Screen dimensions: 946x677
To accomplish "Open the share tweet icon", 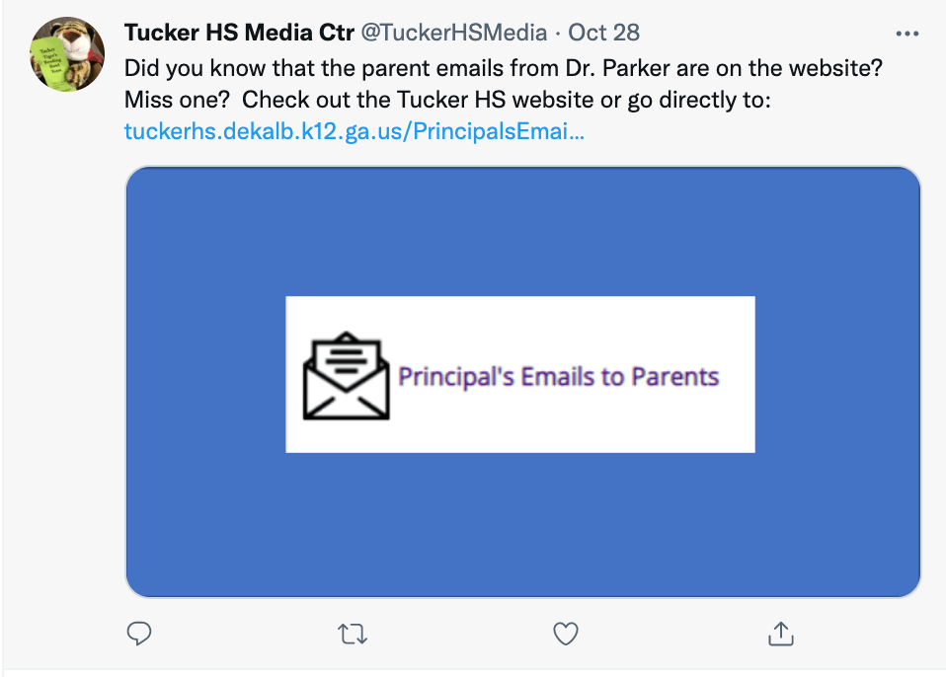I will click(780, 634).
